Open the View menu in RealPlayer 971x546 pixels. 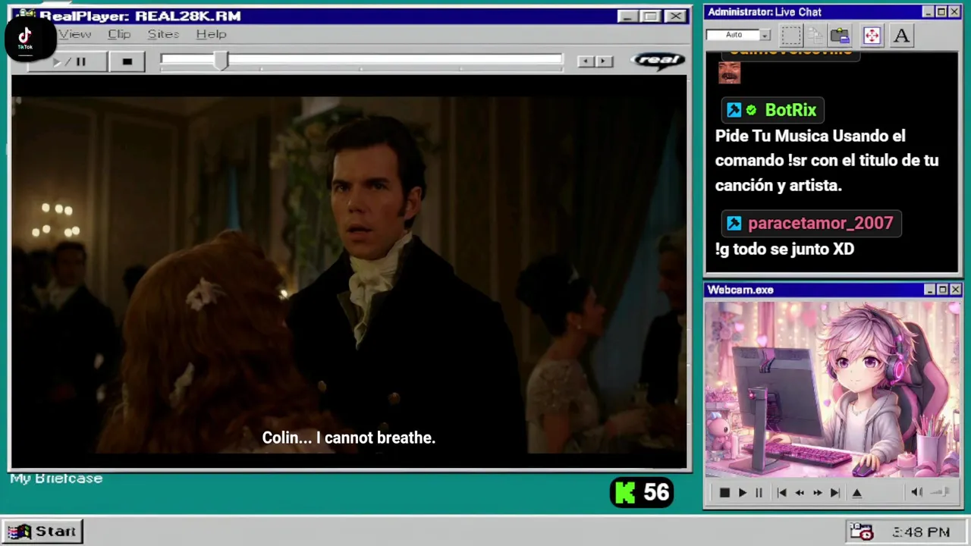[x=74, y=34]
